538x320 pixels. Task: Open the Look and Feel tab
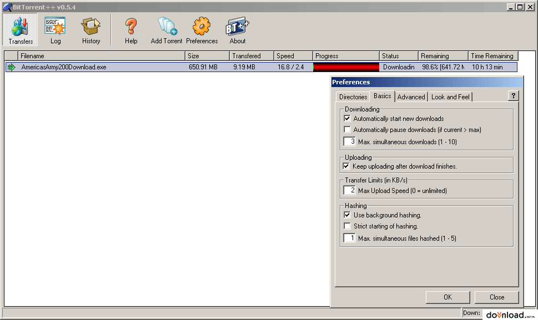point(450,97)
